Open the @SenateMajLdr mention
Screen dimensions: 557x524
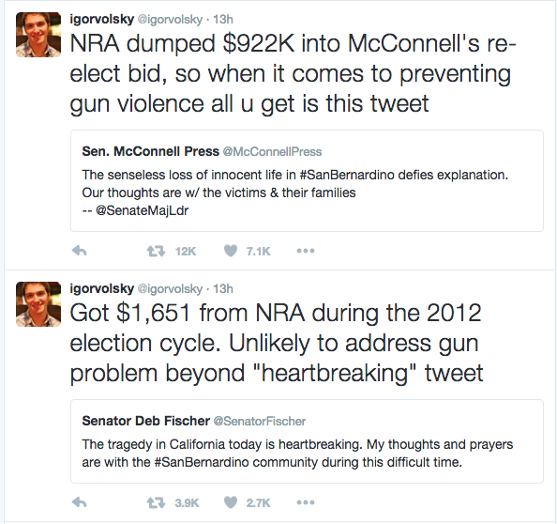pos(143,210)
